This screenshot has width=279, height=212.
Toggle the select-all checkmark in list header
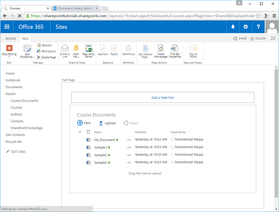80,132
